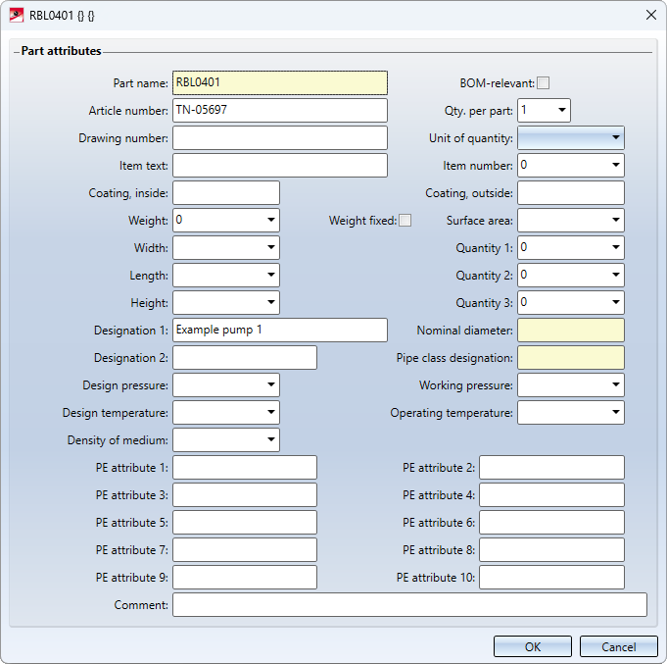The image size is (667, 664).
Task: Close the RBL0401 dialog window
Action: tap(650, 15)
